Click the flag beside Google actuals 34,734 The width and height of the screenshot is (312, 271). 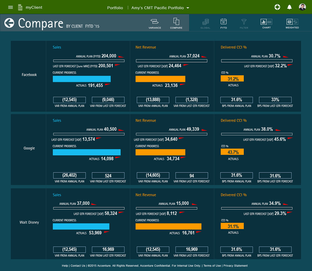(x=183, y=158)
